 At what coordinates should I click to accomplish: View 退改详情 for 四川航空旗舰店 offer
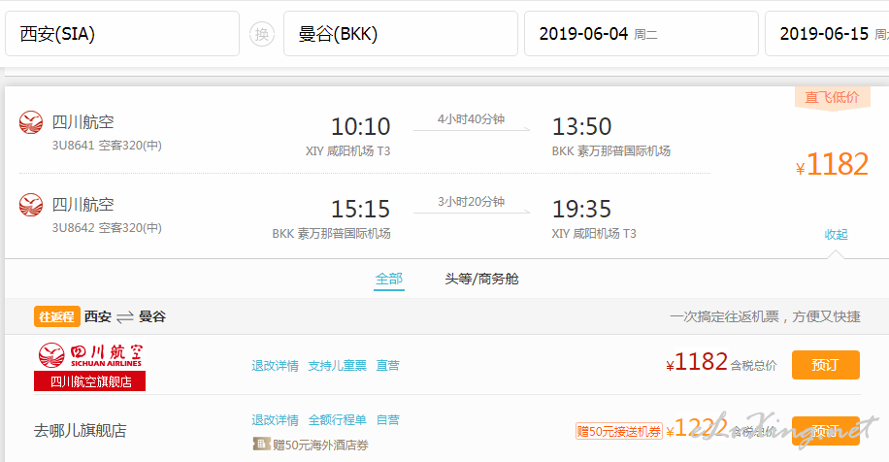pos(275,366)
